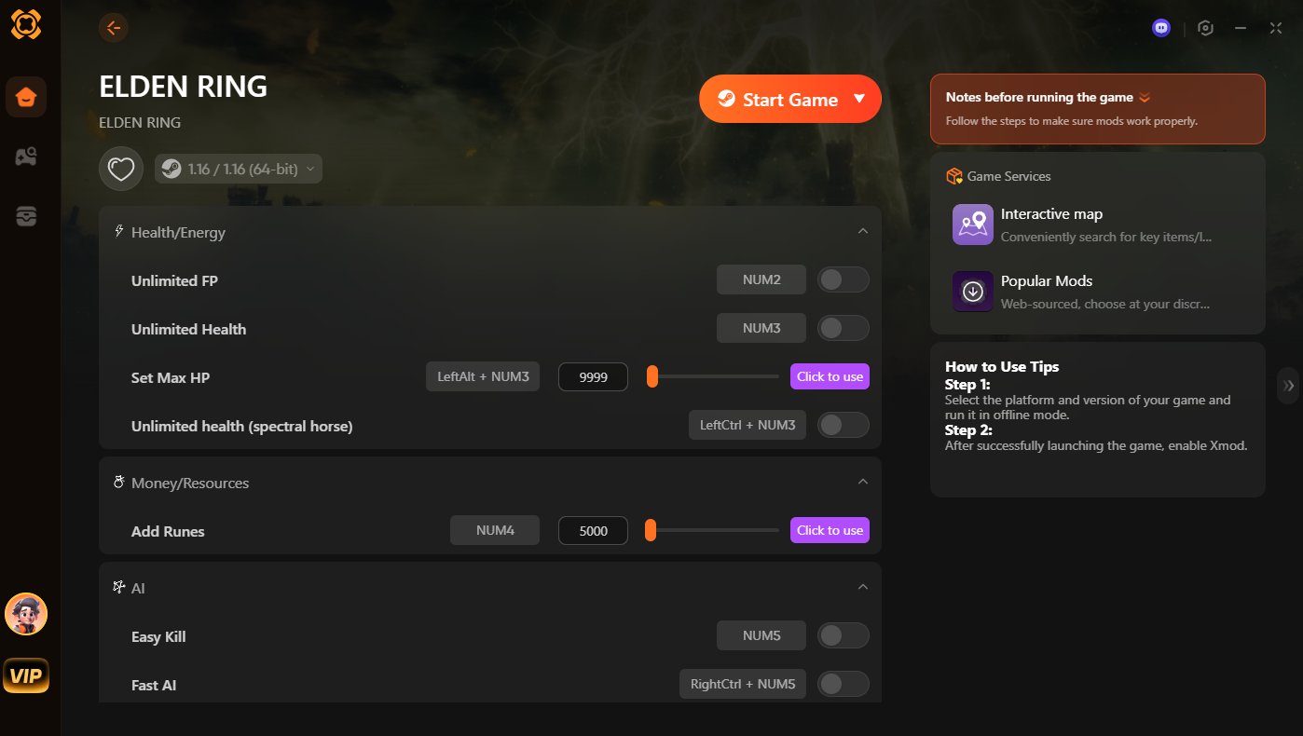Screen dimensions: 1303x736
Task: Open the toolbox sidebar icon
Action: point(26,216)
